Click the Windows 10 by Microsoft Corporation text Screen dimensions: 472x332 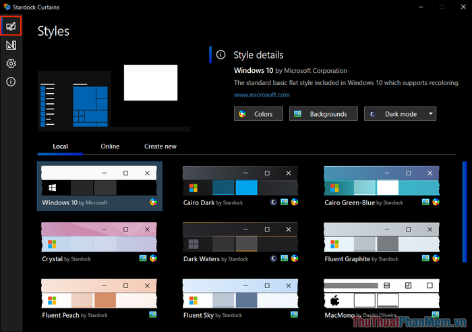point(291,71)
